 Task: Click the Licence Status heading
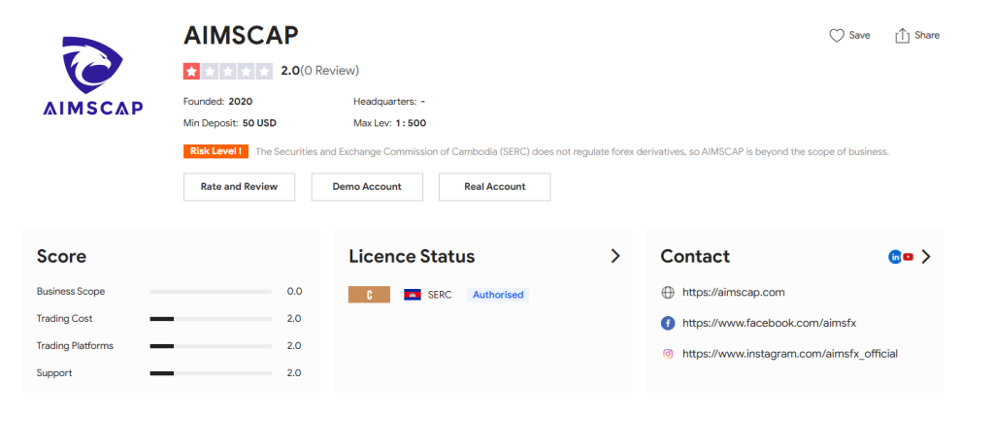click(412, 257)
